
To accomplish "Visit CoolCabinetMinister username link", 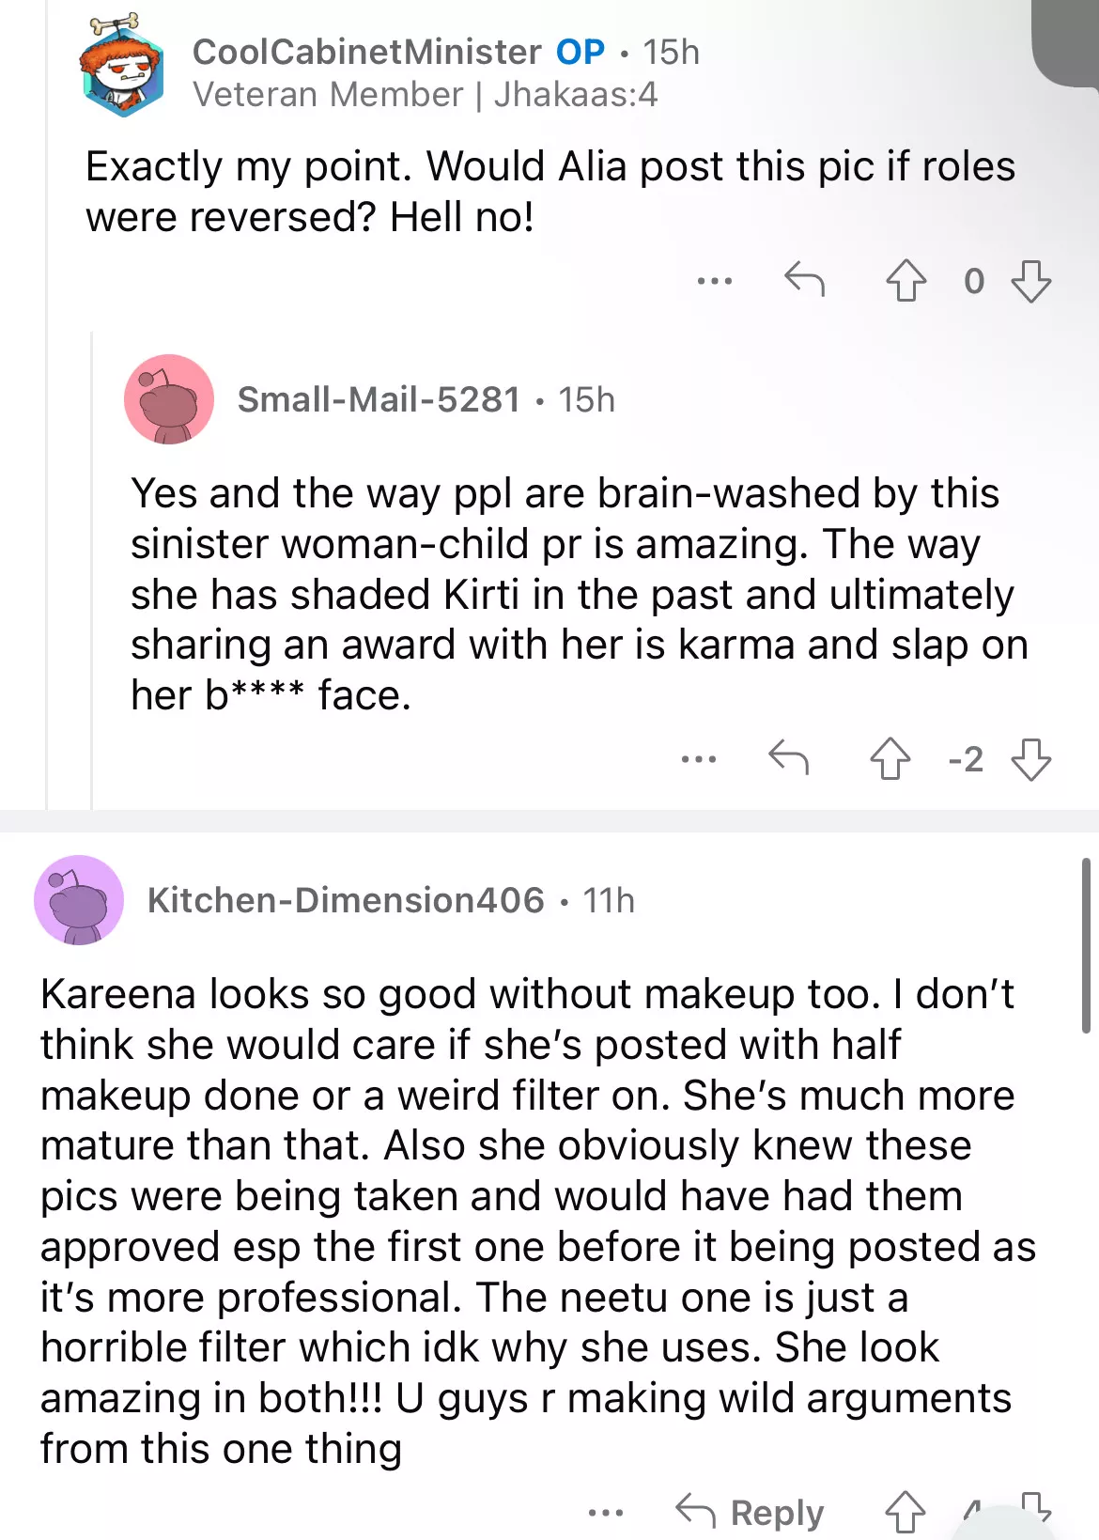I will pos(366,52).
